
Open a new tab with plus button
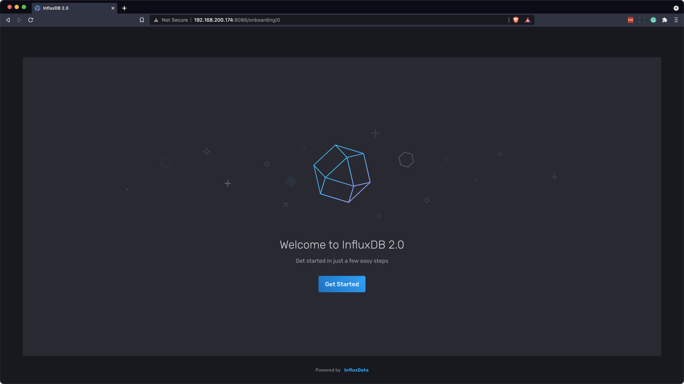pyautogui.click(x=124, y=8)
